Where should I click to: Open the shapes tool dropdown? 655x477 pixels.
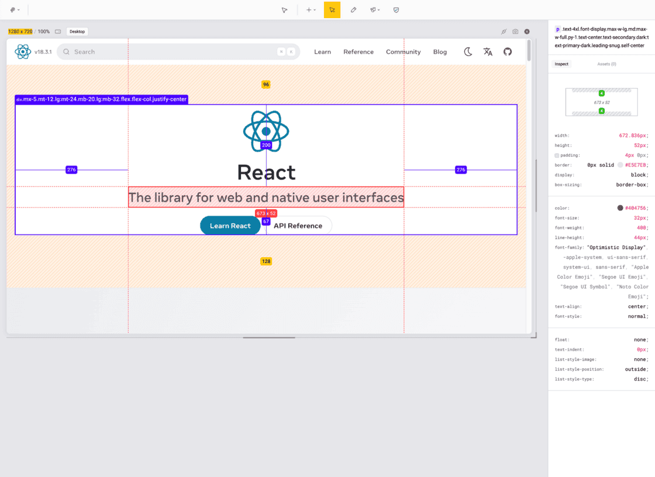[x=375, y=10]
